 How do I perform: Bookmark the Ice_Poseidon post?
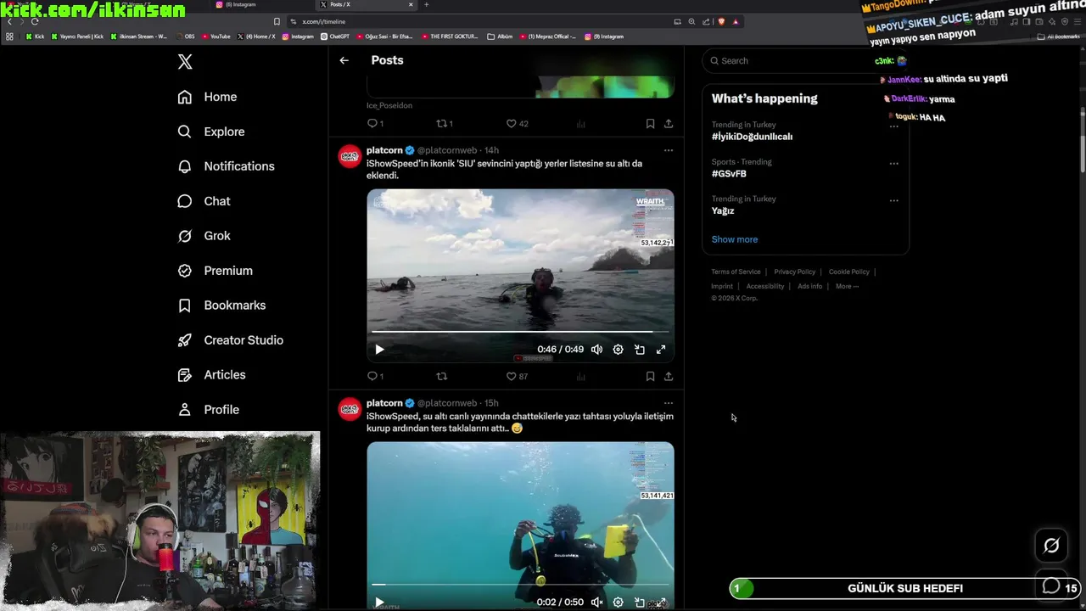650,123
